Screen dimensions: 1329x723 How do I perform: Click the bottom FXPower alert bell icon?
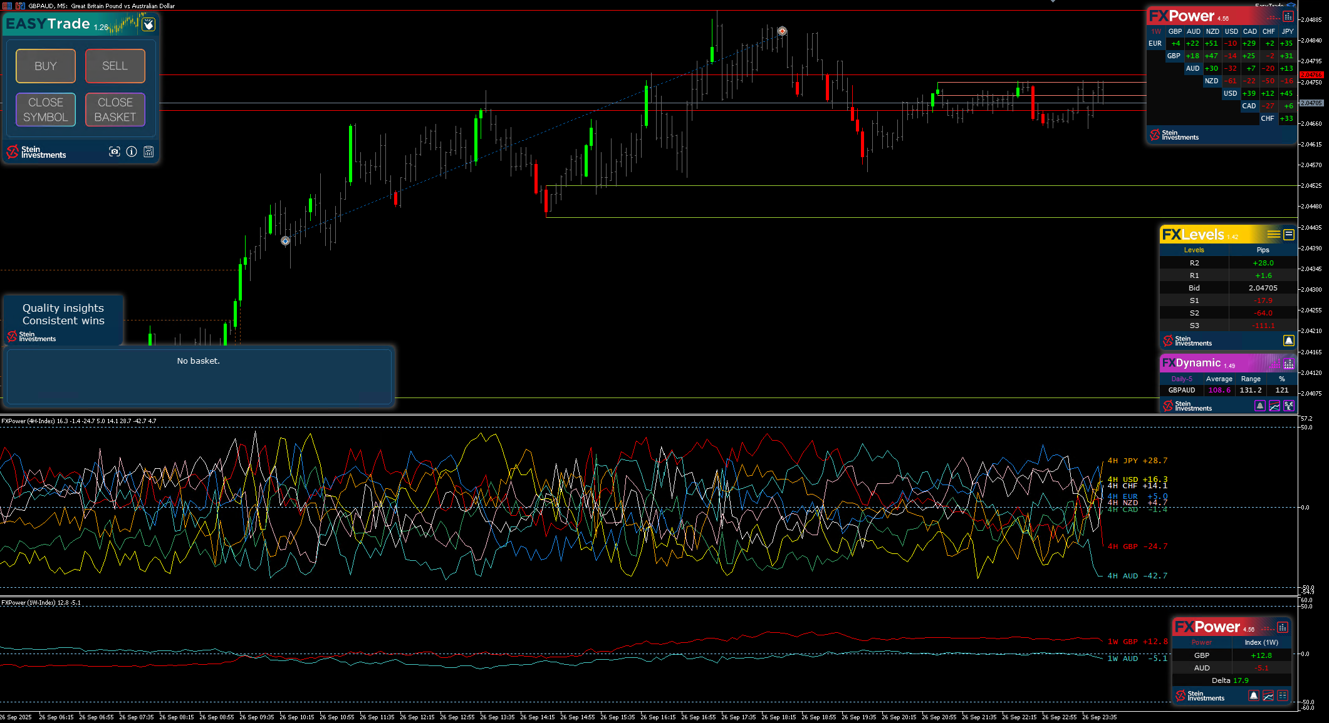1253,695
